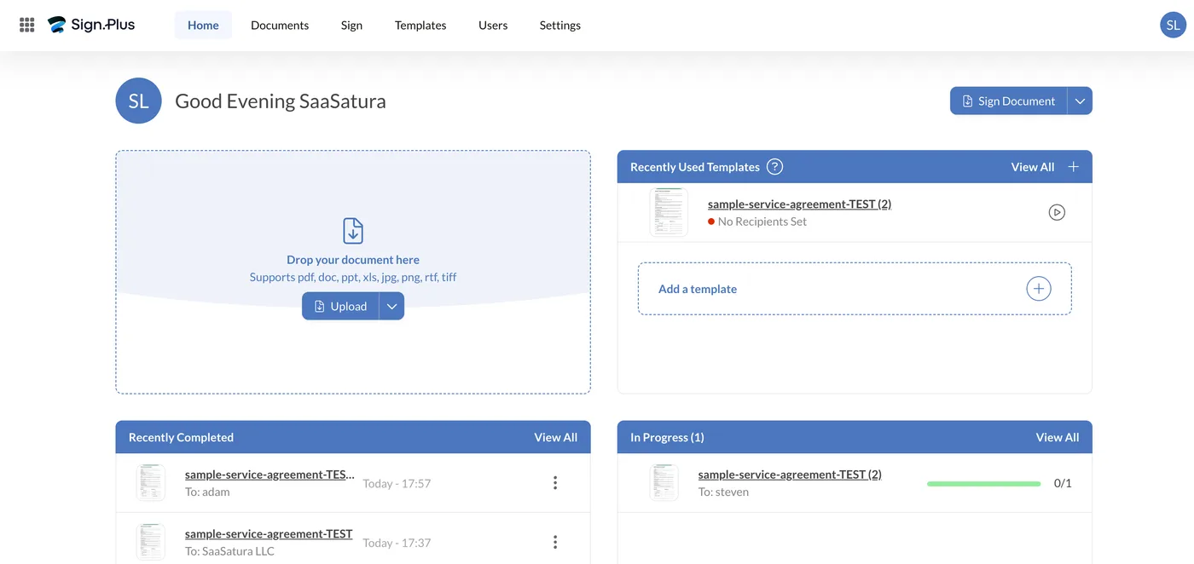The width and height of the screenshot is (1194, 564).
Task: Click 'Supports pdf, doc, ppt, xls, jpg, png, rtf, tiff' text
Action: pos(353,277)
